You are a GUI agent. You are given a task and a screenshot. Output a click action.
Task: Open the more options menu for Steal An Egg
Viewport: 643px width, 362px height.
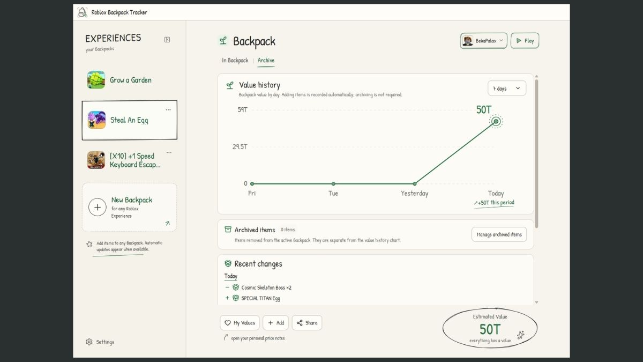168,110
